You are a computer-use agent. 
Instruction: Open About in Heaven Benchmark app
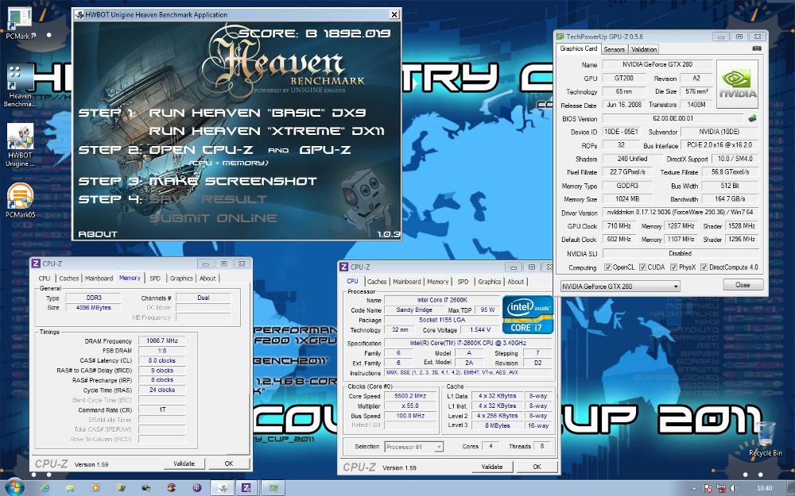(97, 234)
